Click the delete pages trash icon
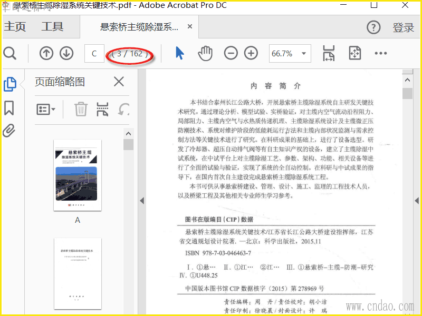The height and width of the screenshot is (316, 422). (81, 109)
